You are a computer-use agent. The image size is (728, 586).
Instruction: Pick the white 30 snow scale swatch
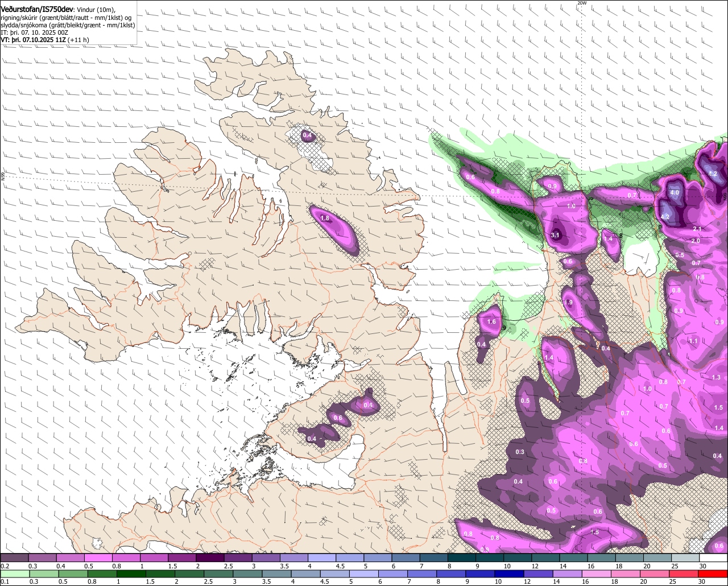(713, 558)
